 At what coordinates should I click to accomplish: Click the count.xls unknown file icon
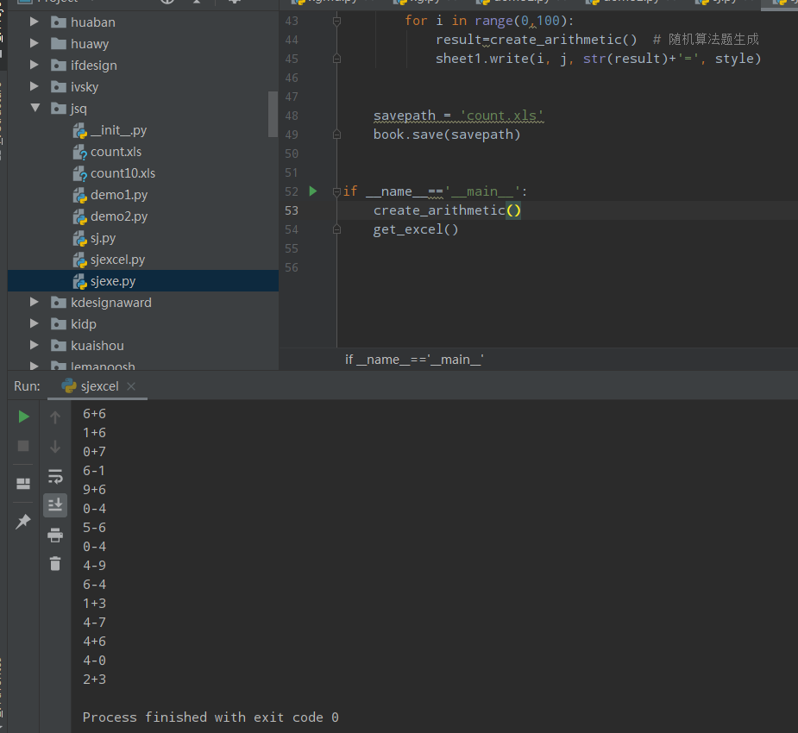click(80, 152)
